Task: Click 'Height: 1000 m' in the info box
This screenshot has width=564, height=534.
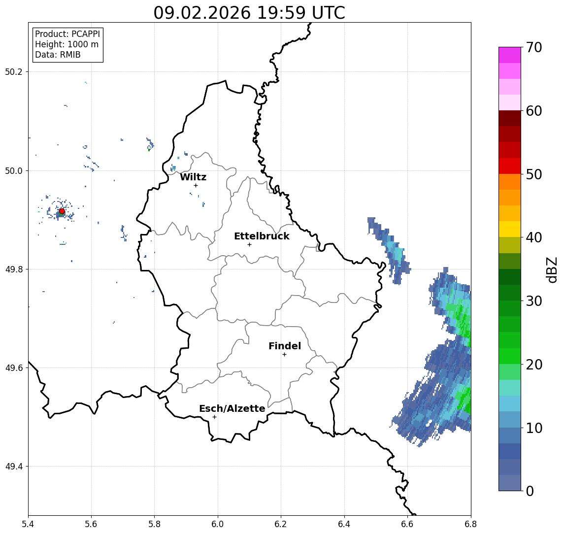Action: tap(66, 44)
